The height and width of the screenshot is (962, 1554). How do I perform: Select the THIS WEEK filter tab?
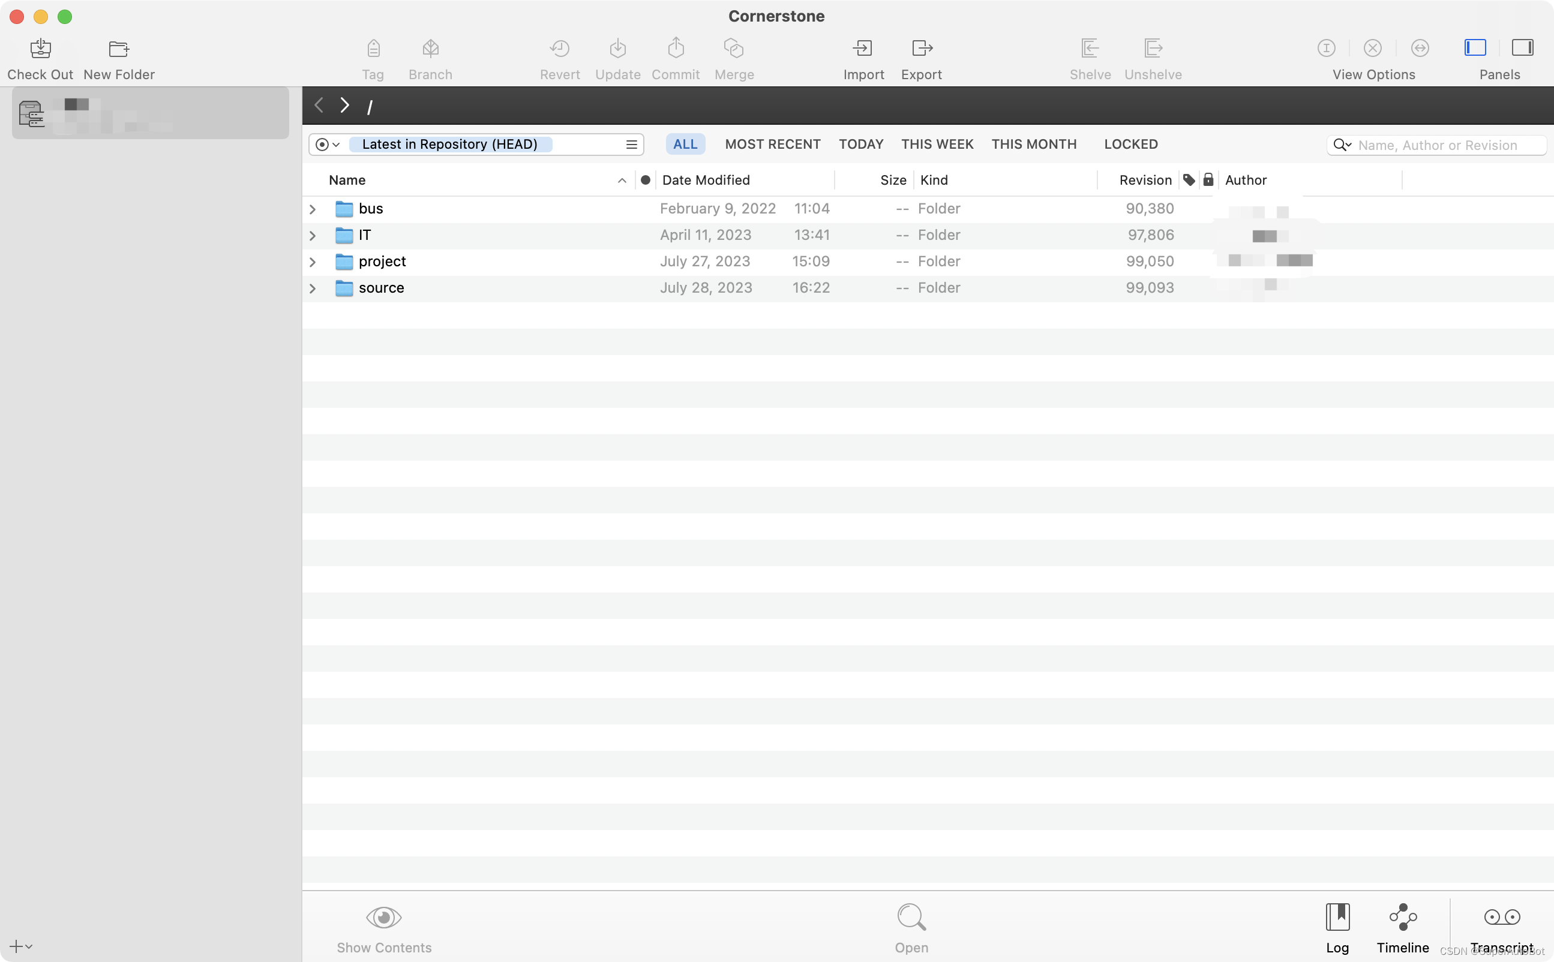click(x=937, y=145)
